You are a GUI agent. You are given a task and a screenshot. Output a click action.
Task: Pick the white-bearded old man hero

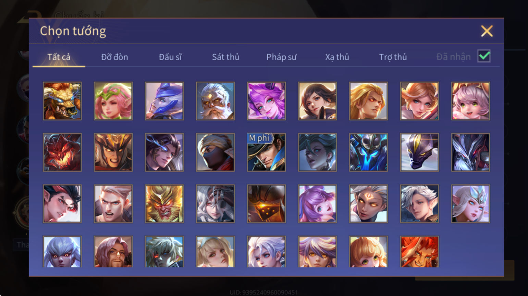point(215,101)
